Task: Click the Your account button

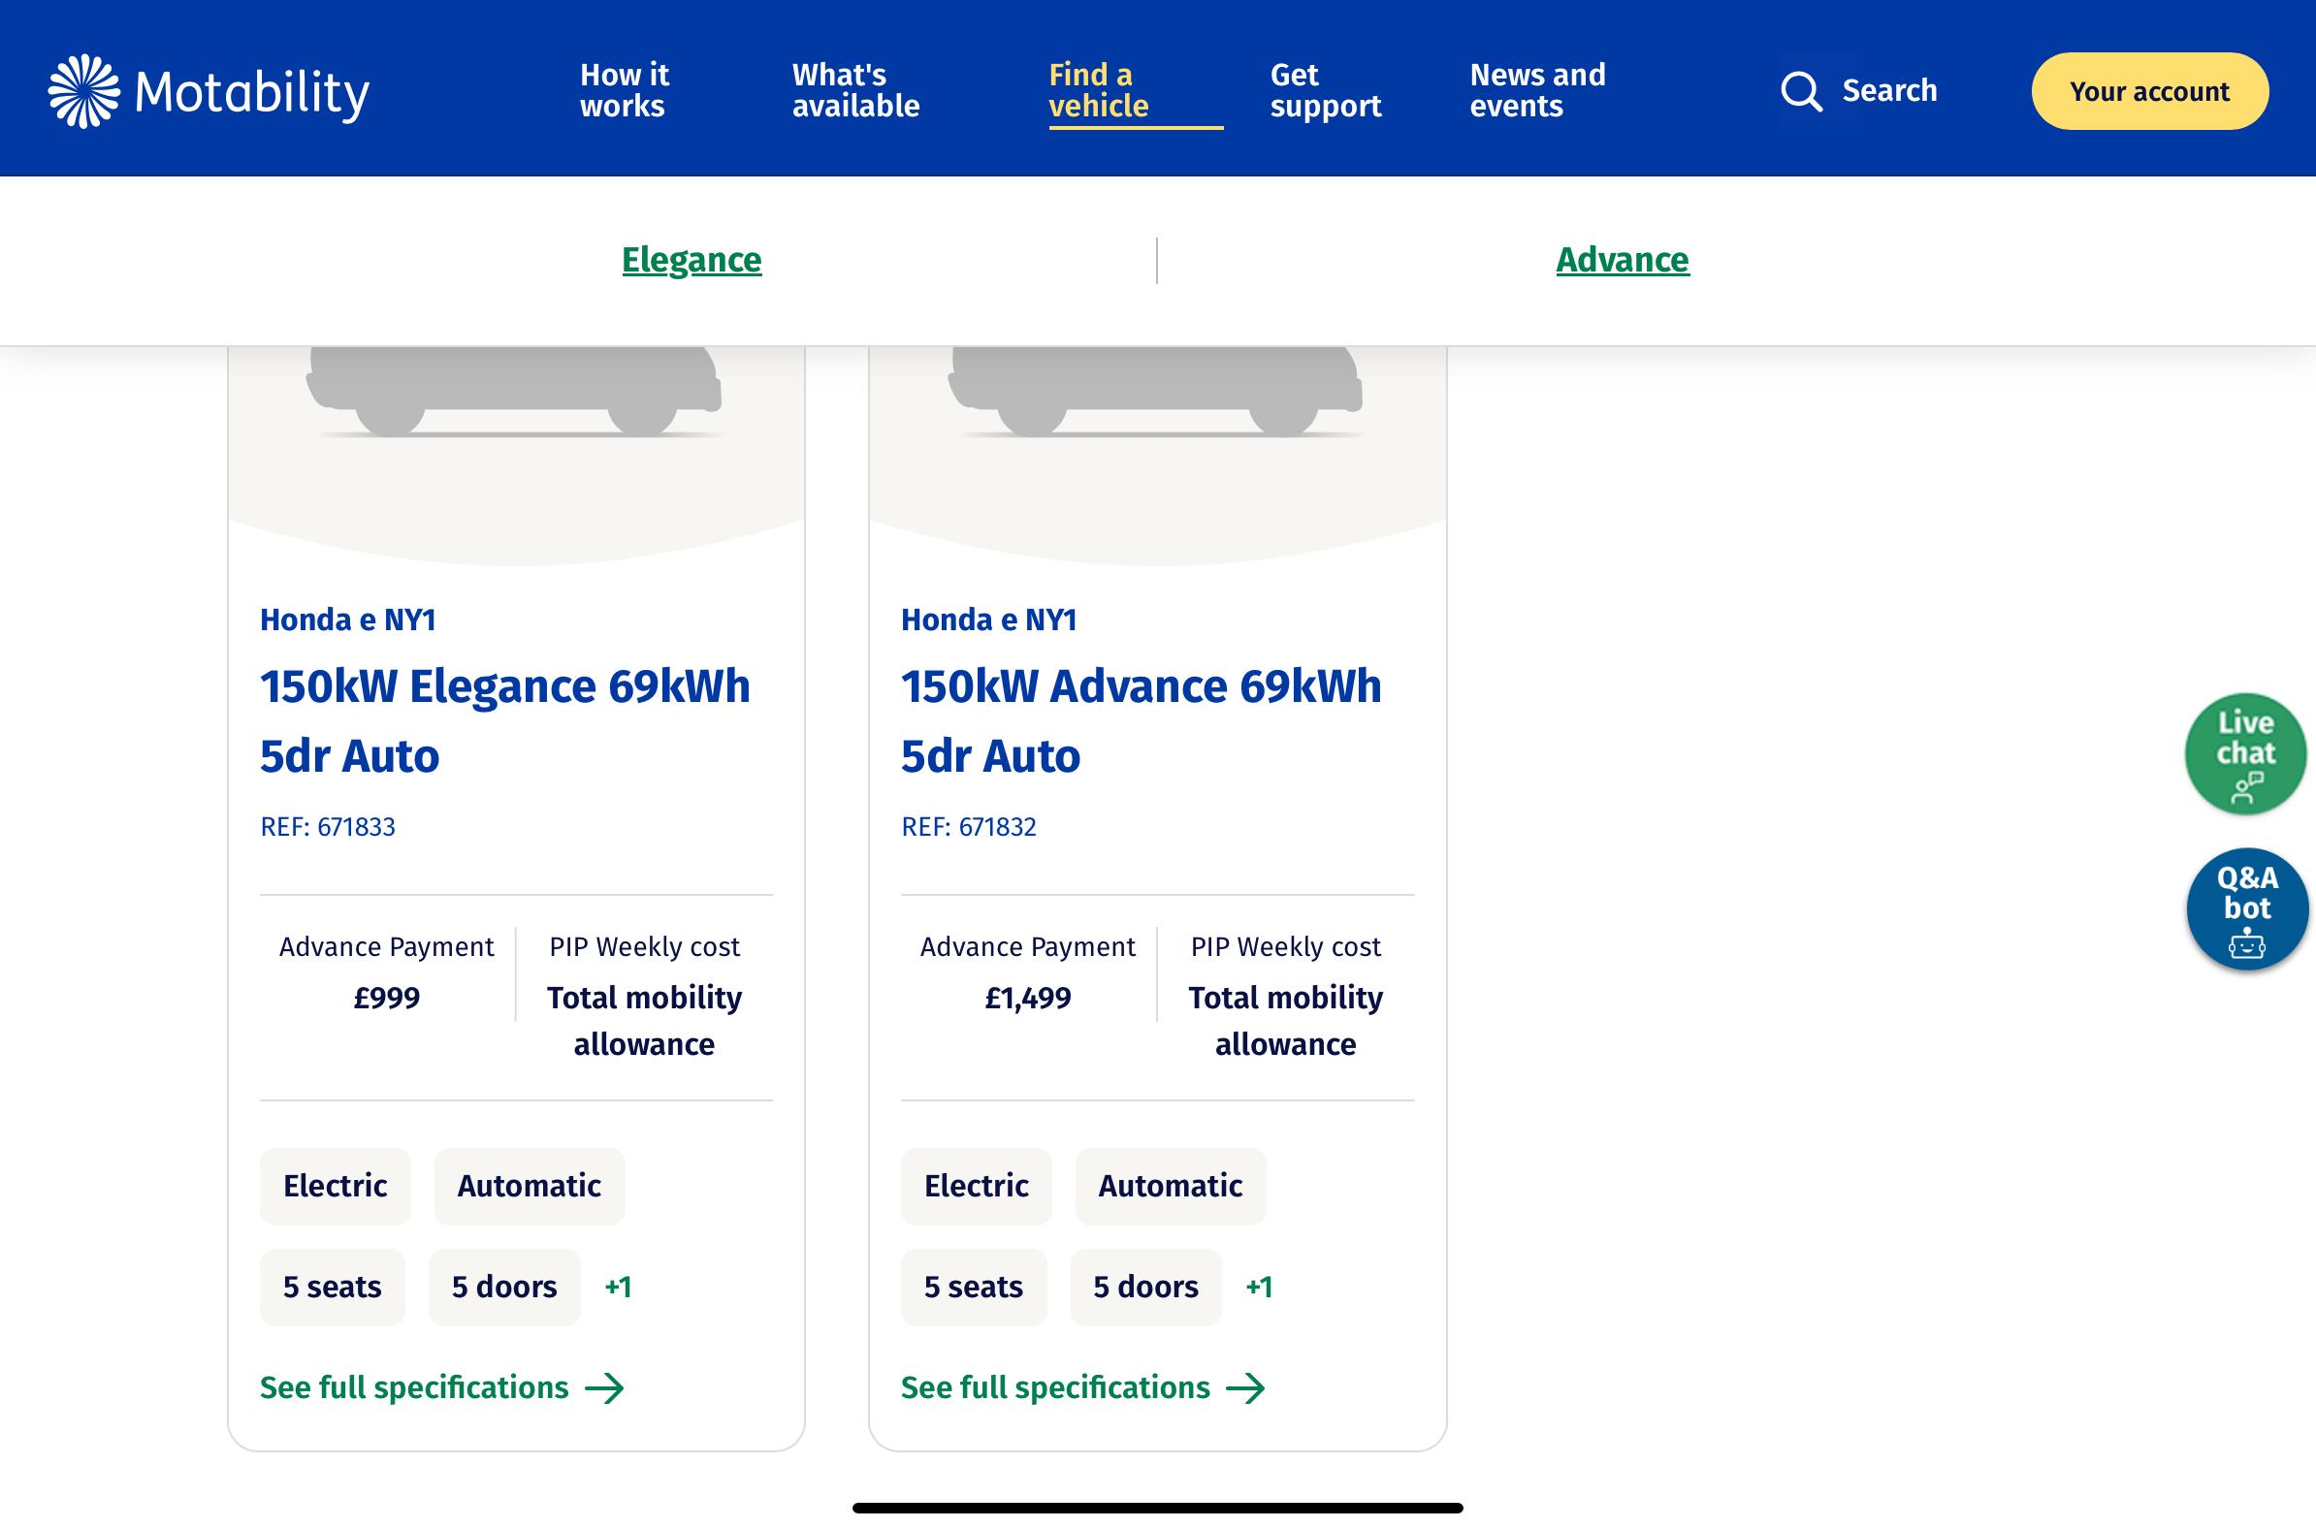Action: [x=2149, y=91]
